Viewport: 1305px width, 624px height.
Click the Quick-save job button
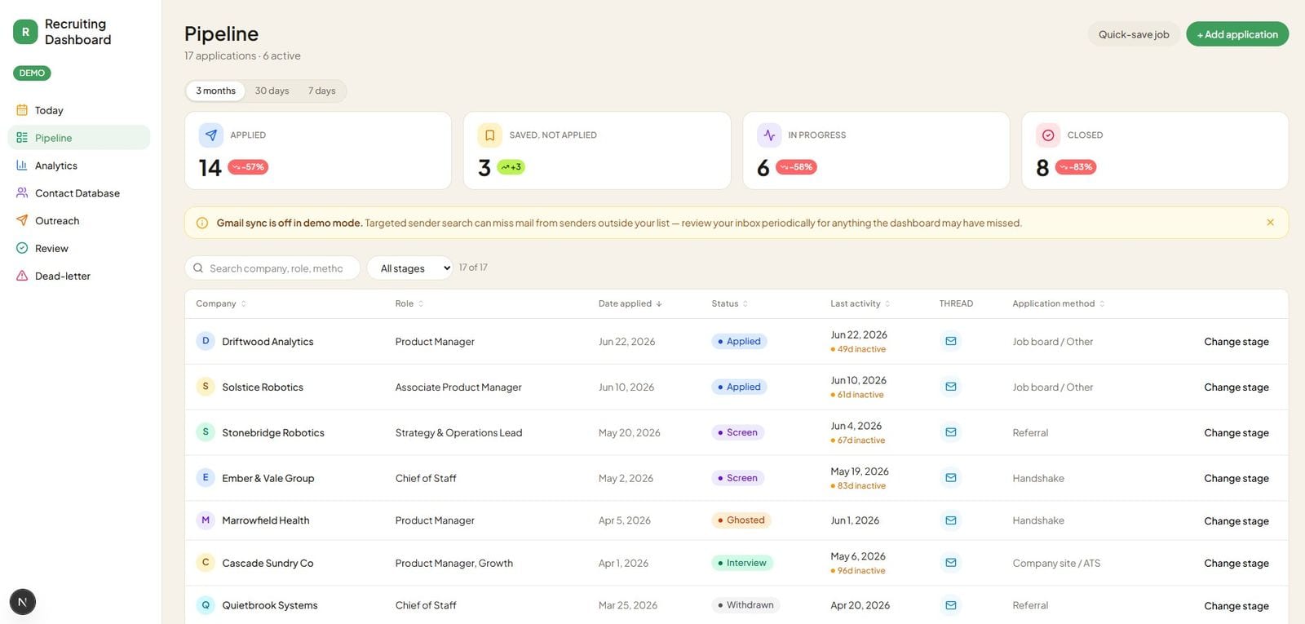[1134, 34]
